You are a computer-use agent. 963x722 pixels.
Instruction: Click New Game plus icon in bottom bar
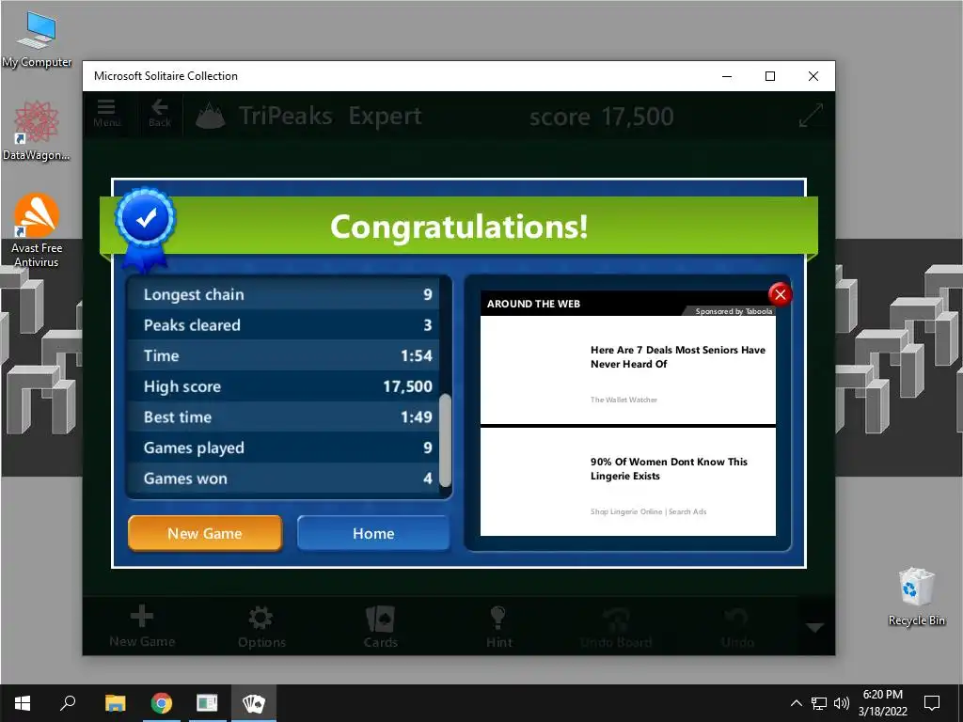coord(142,625)
